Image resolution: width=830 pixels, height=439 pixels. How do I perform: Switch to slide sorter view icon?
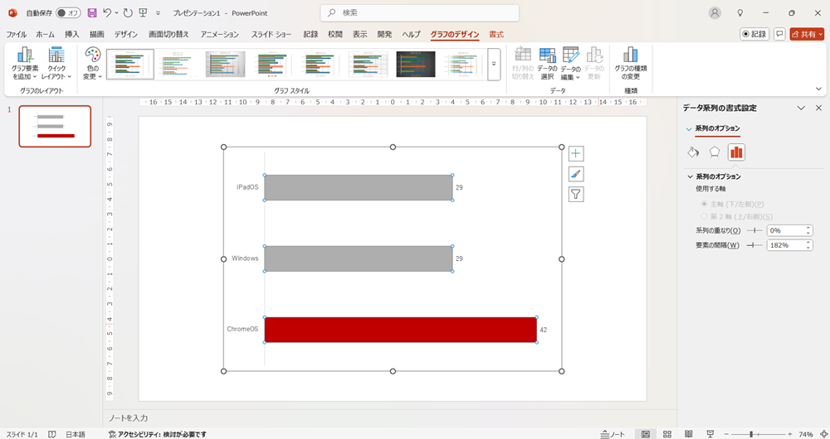667,434
